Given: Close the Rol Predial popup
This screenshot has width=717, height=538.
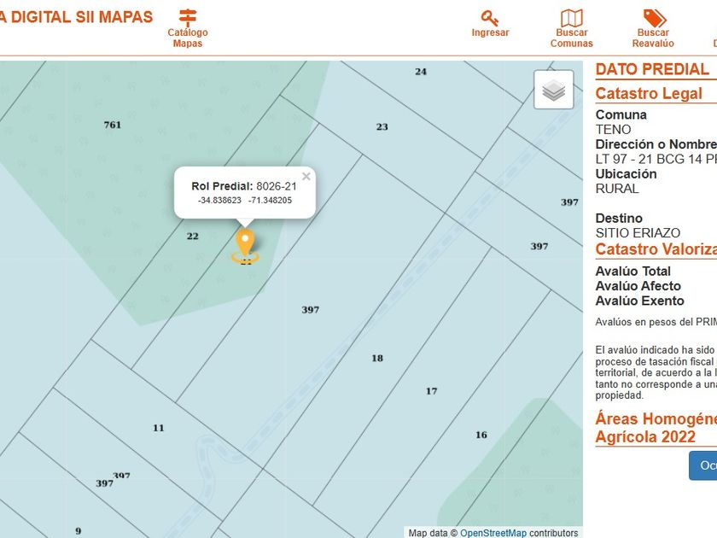Looking at the screenshot, I should click(x=306, y=177).
